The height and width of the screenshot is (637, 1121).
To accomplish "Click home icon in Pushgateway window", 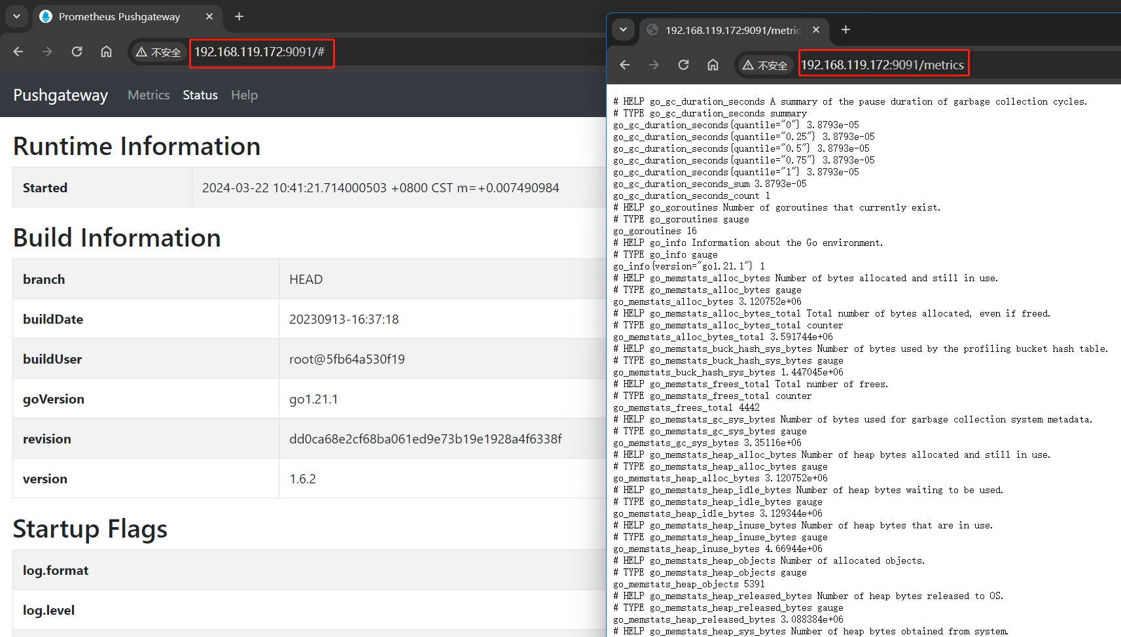I will 106,52.
